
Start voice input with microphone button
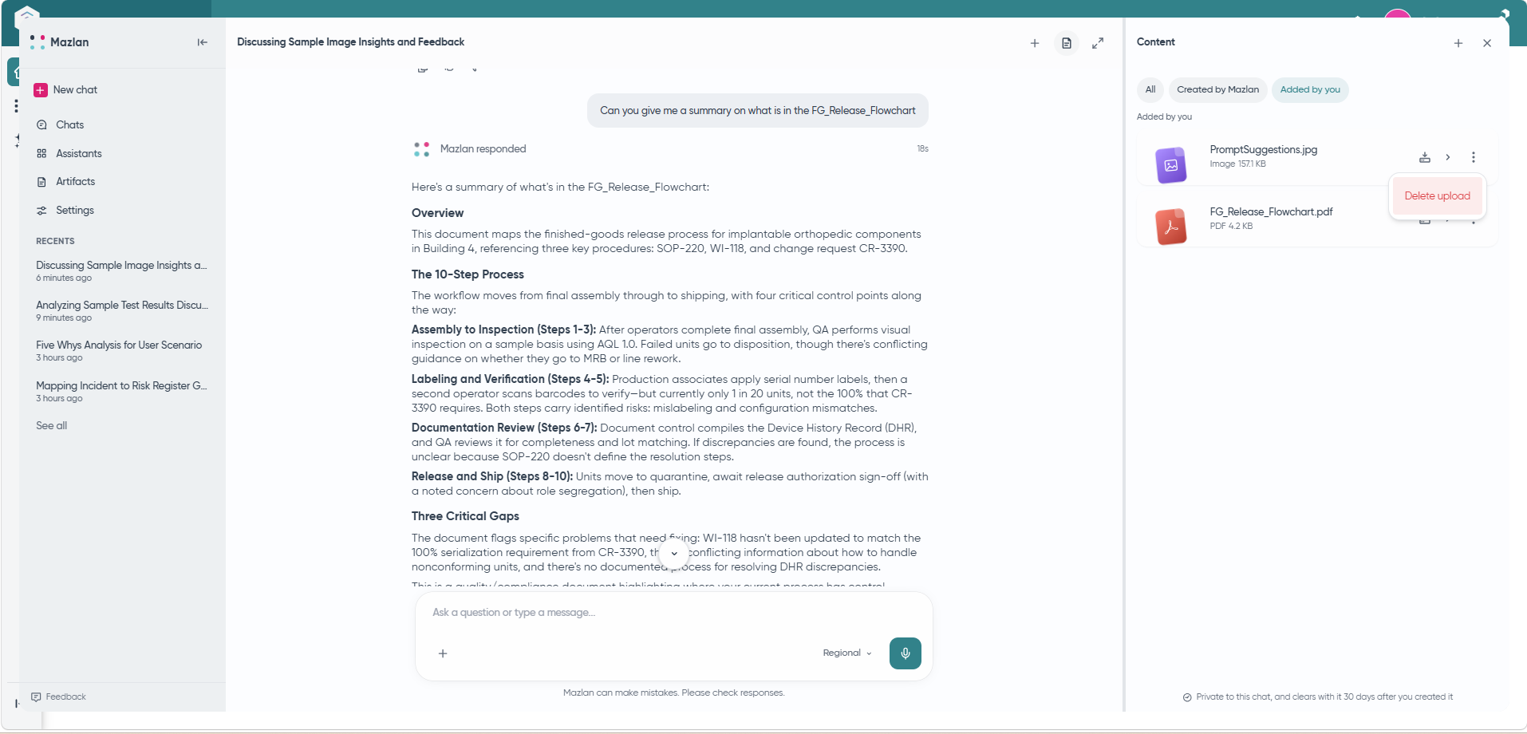pyautogui.click(x=906, y=653)
